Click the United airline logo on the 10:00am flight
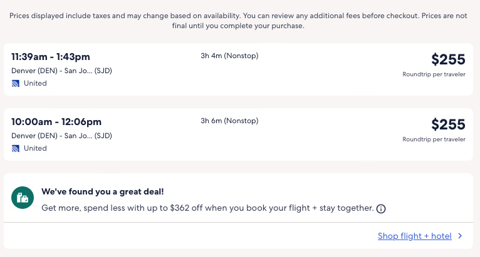Viewport: 480px width, 257px height. (x=16, y=148)
